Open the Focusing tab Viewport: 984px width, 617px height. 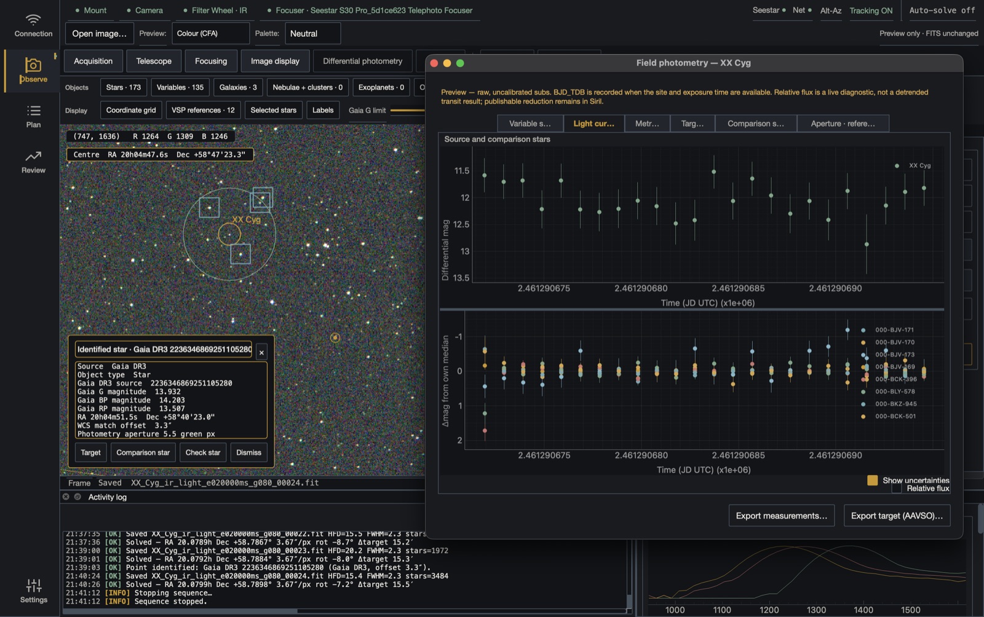211,61
